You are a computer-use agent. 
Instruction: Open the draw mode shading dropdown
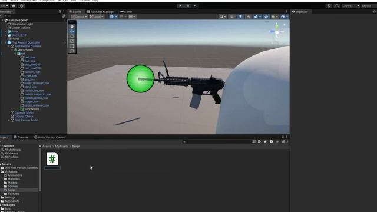coord(223,16)
